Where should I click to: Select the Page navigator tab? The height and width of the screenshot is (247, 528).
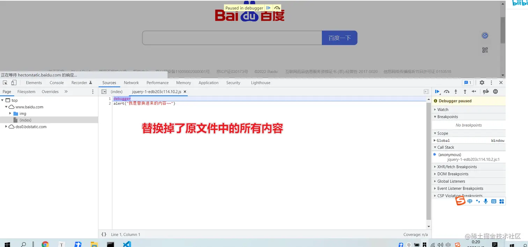[7, 92]
